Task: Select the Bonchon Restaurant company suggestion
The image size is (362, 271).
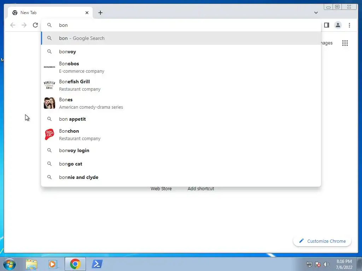Action: coord(181,134)
